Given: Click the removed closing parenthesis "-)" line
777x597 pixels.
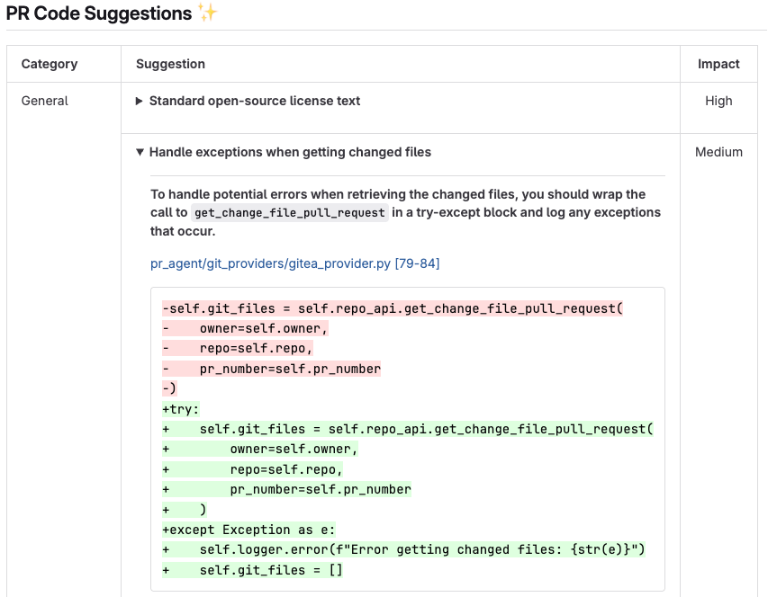Looking at the screenshot, I should coord(169,388).
